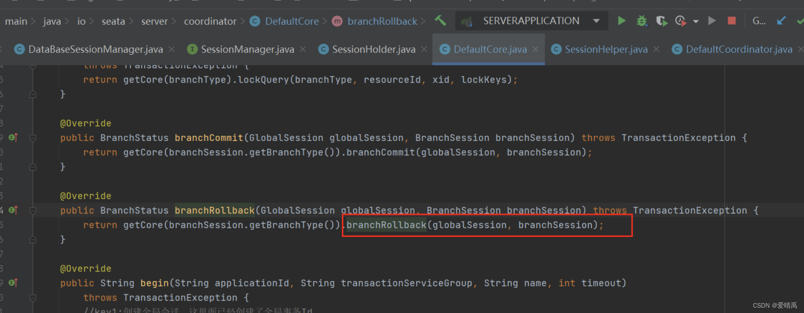Close the SessionHolder.java tab
Viewport: 804px width, 313px height.
(424, 49)
